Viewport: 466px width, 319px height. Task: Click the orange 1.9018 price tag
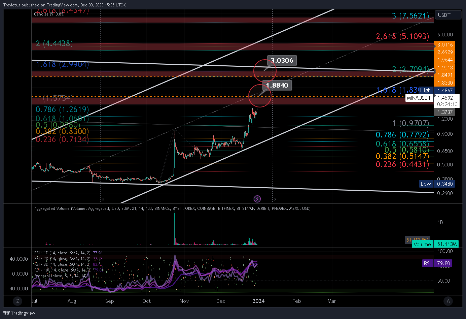coord(445,67)
